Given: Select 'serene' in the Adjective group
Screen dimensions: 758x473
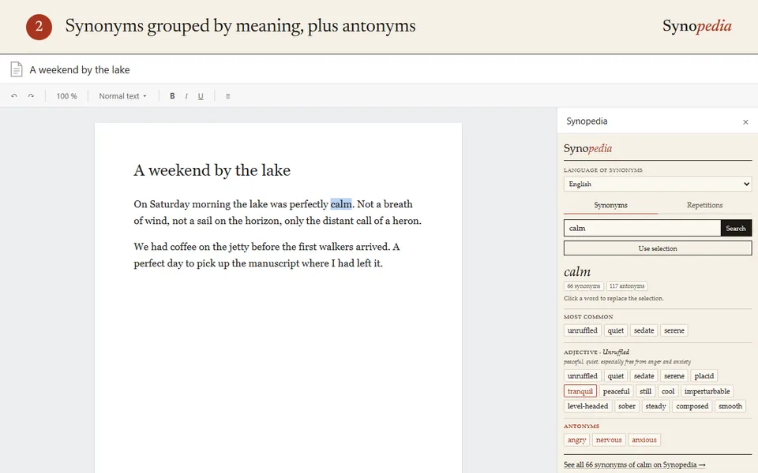Looking at the screenshot, I should tap(674, 376).
